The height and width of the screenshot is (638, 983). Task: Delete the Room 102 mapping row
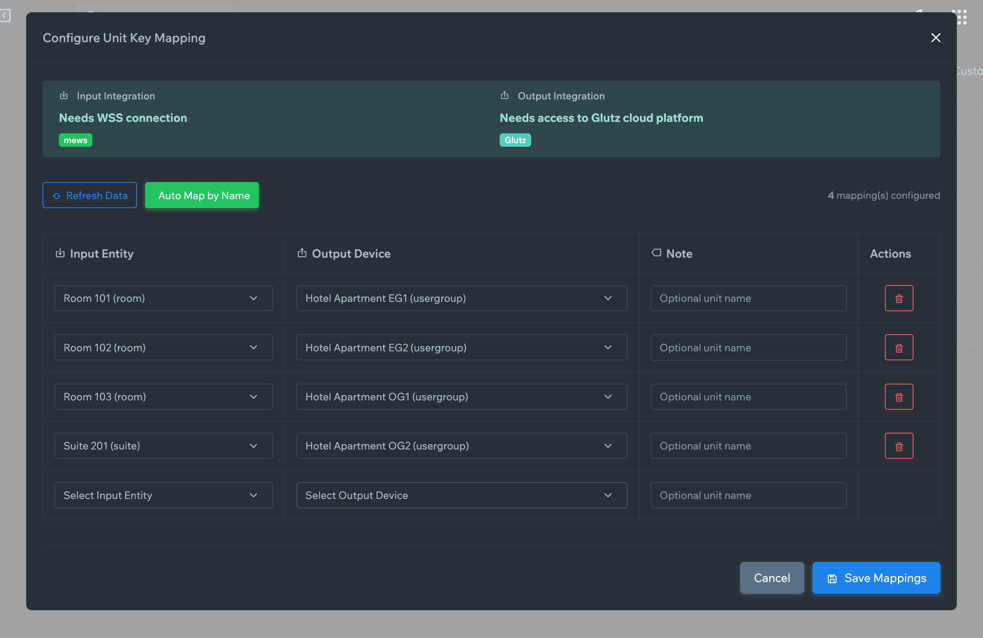(898, 347)
